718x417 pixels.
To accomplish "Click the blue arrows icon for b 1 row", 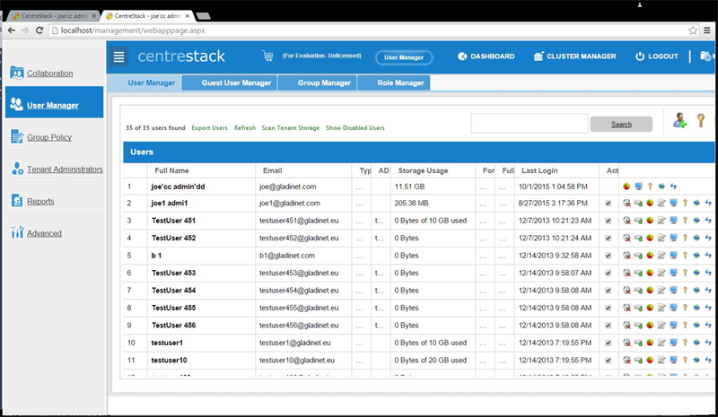I will pos(708,256).
